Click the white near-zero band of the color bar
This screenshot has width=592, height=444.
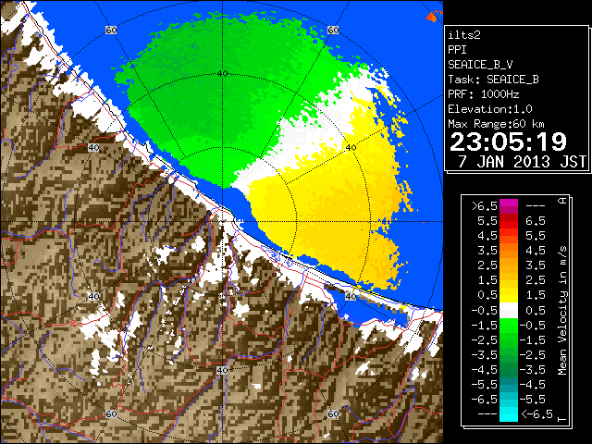click(x=509, y=311)
